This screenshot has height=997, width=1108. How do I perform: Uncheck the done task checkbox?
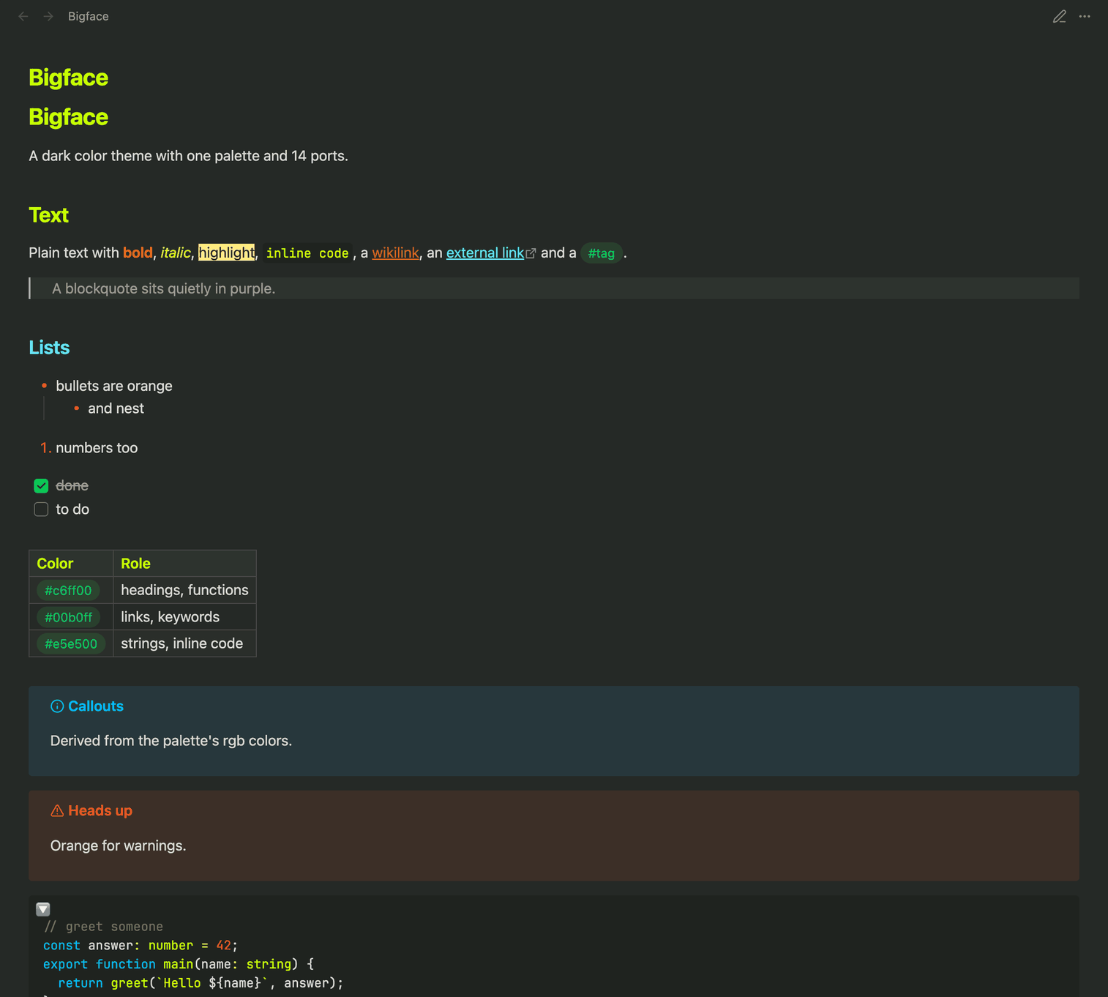tap(41, 486)
